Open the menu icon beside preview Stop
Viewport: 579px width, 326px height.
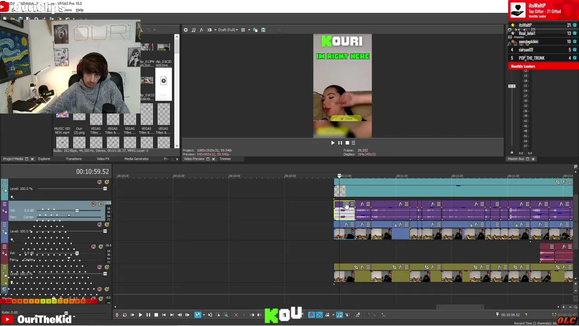(x=354, y=143)
